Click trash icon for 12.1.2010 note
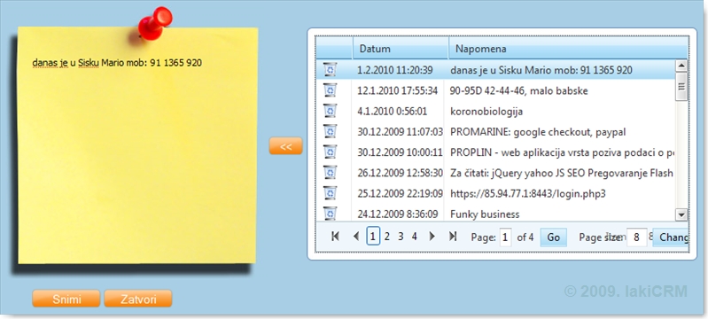This screenshot has width=708, height=319. [x=330, y=90]
